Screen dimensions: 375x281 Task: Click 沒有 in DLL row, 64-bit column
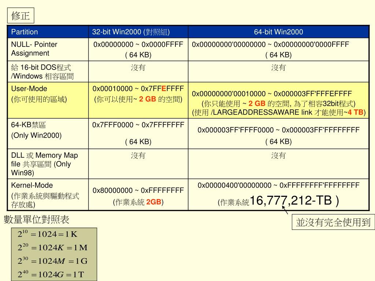point(278,156)
